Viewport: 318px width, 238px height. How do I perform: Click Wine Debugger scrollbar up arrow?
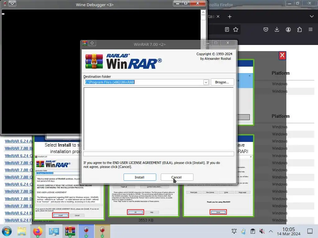pyautogui.click(x=203, y=12)
